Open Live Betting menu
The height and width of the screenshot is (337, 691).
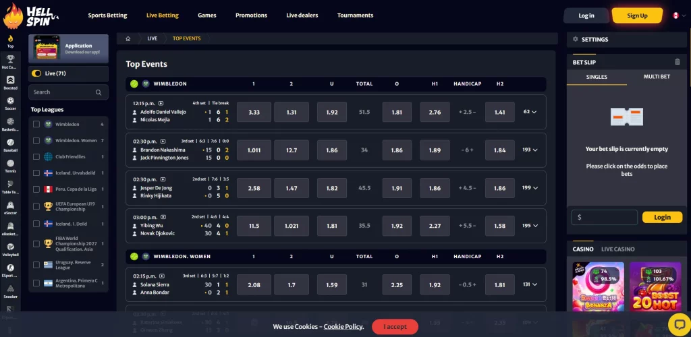[x=163, y=16]
